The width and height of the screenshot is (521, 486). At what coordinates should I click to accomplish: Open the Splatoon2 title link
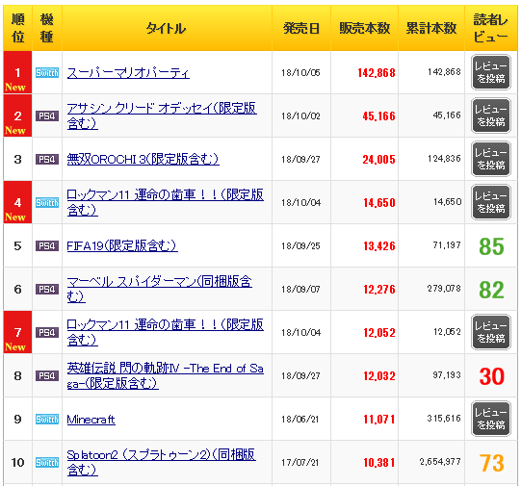pos(161,462)
